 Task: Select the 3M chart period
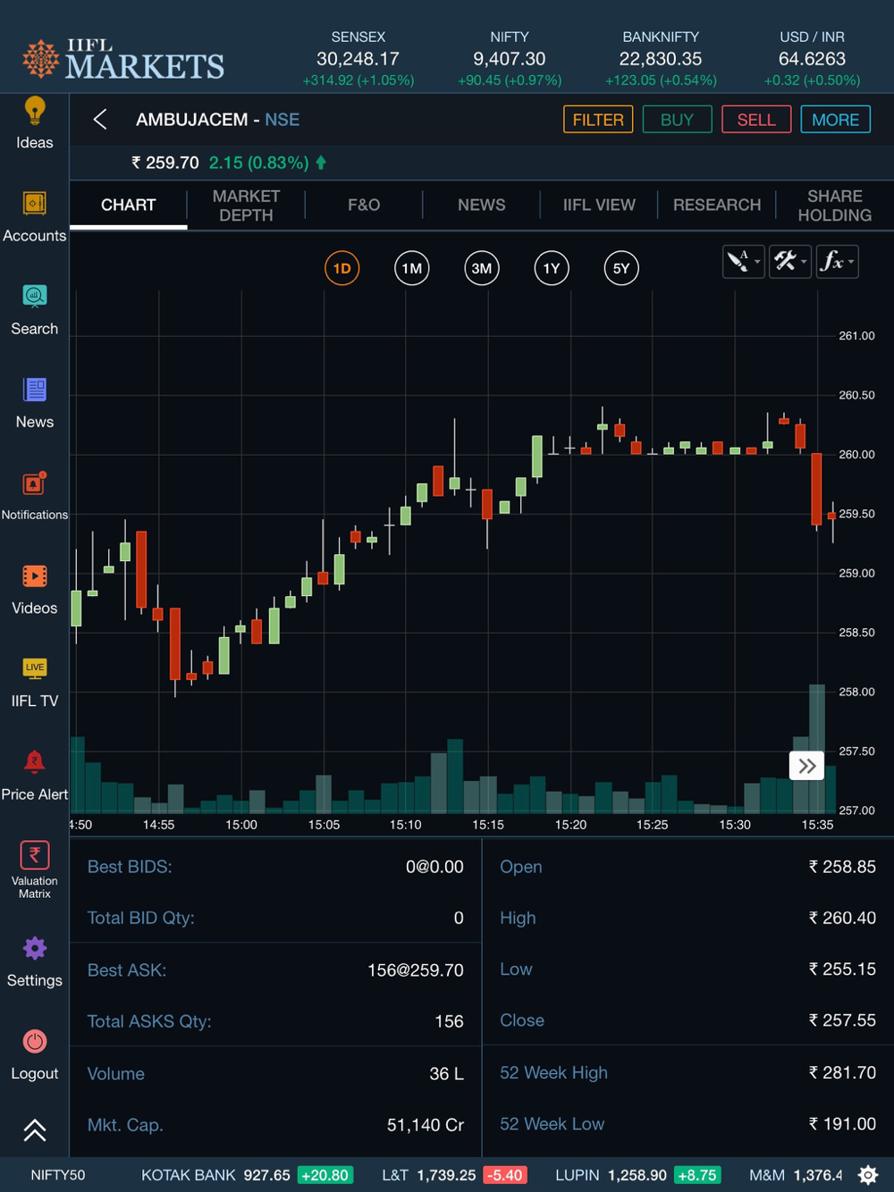[x=481, y=268]
